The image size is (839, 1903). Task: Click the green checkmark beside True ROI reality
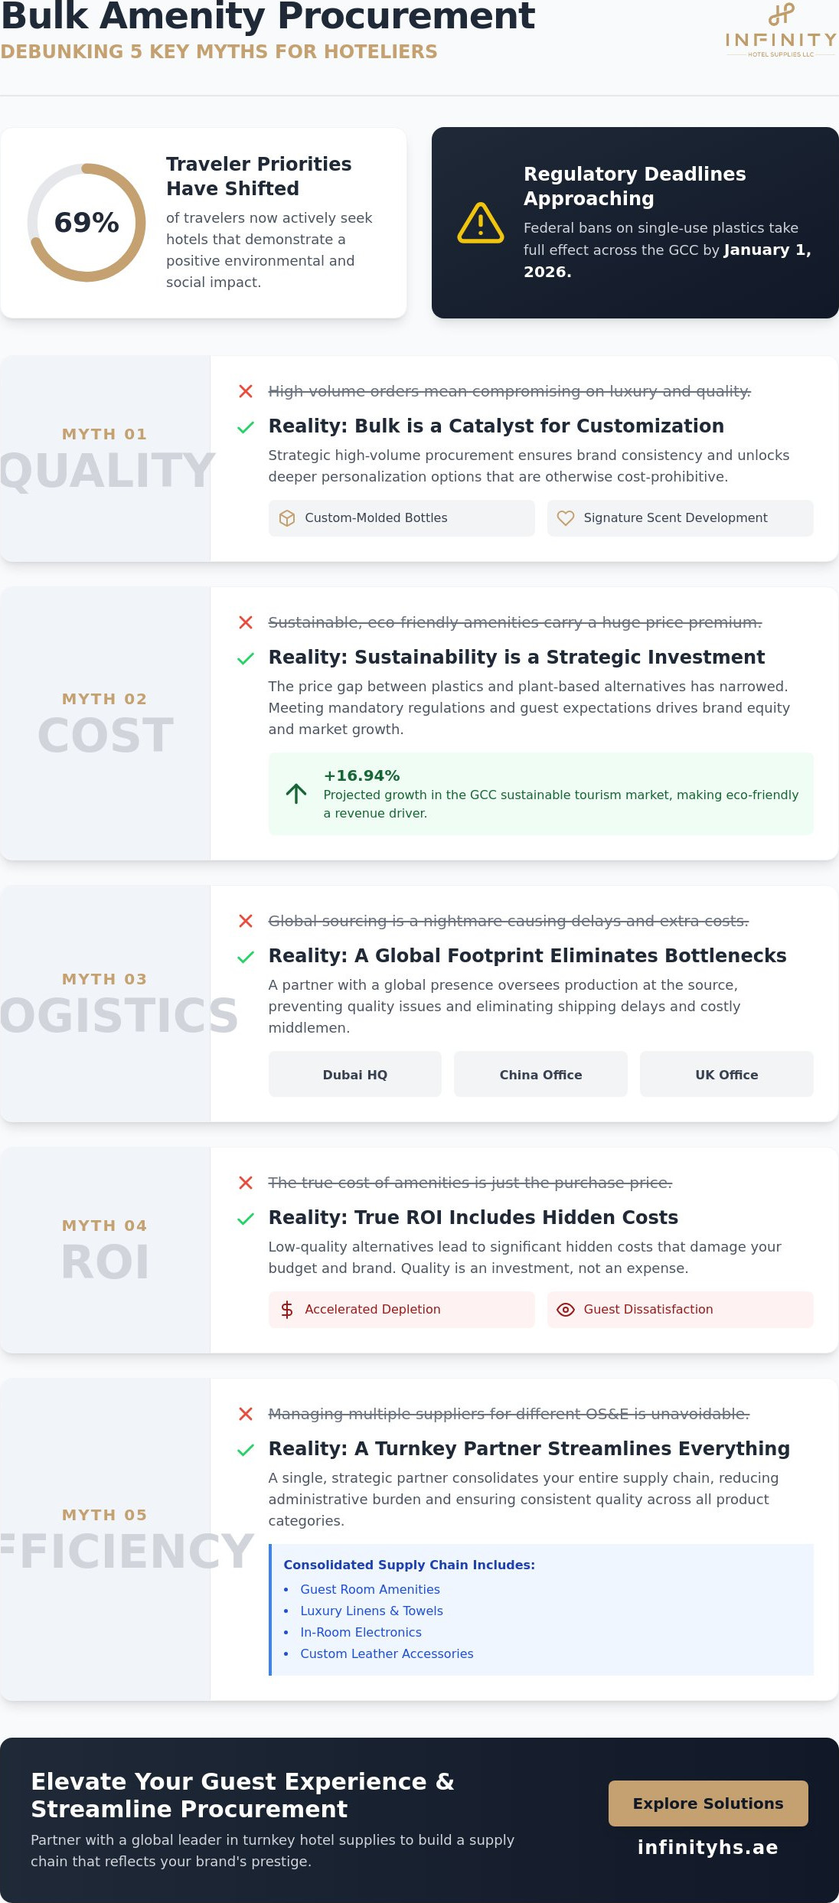coord(246,1219)
